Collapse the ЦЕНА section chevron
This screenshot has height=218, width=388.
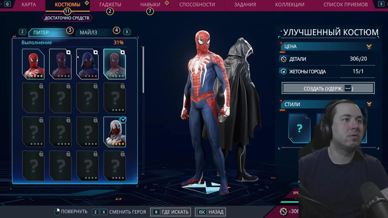coord(369,47)
